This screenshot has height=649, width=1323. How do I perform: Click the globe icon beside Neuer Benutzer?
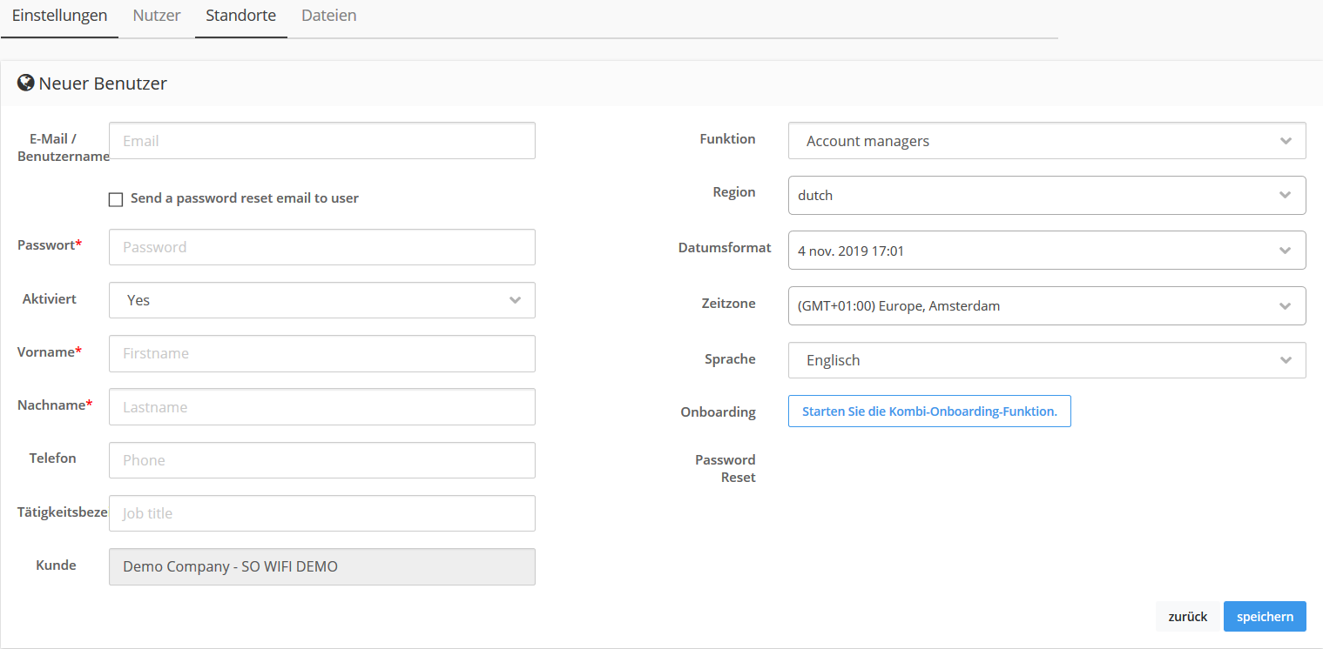point(26,84)
